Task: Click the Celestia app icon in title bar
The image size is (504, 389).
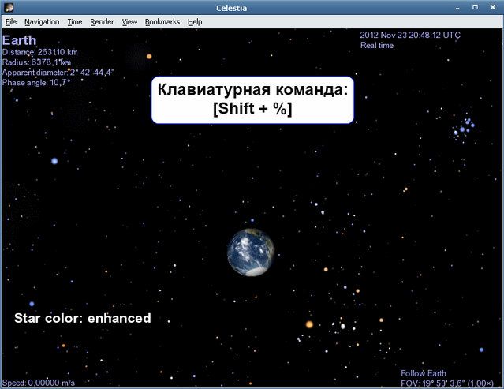Action: [x=8, y=8]
